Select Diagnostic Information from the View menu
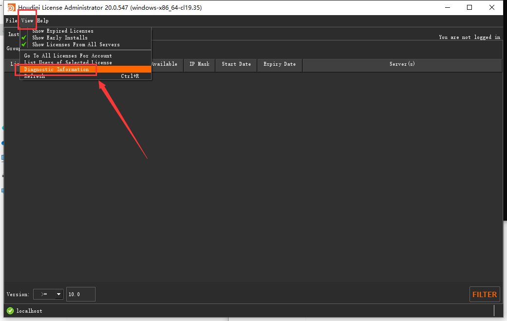 pyautogui.click(x=56, y=69)
